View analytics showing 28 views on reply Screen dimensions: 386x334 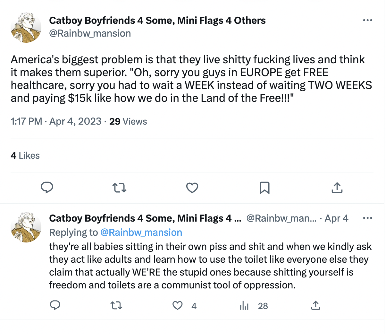pyautogui.click(x=245, y=306)
